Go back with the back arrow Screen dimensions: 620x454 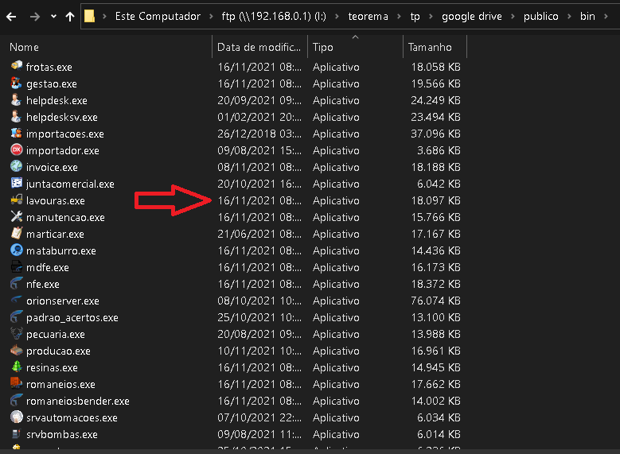point(11,17)
